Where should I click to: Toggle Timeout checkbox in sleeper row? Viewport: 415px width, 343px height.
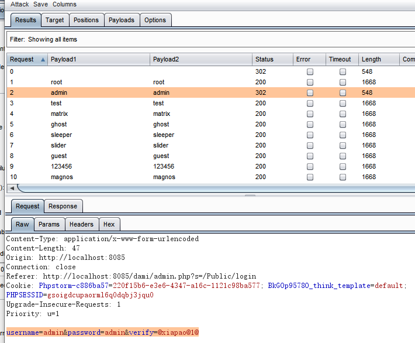click(343, 135)
